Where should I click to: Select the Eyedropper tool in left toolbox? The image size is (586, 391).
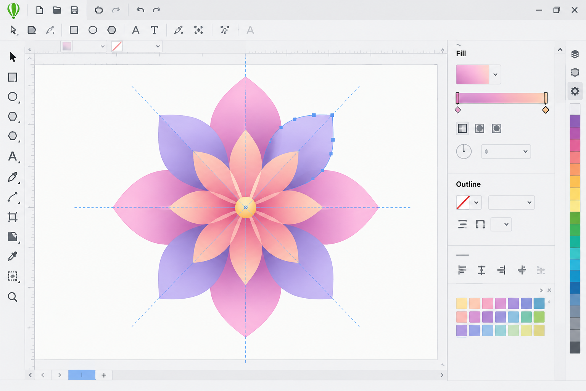[13, 256]
